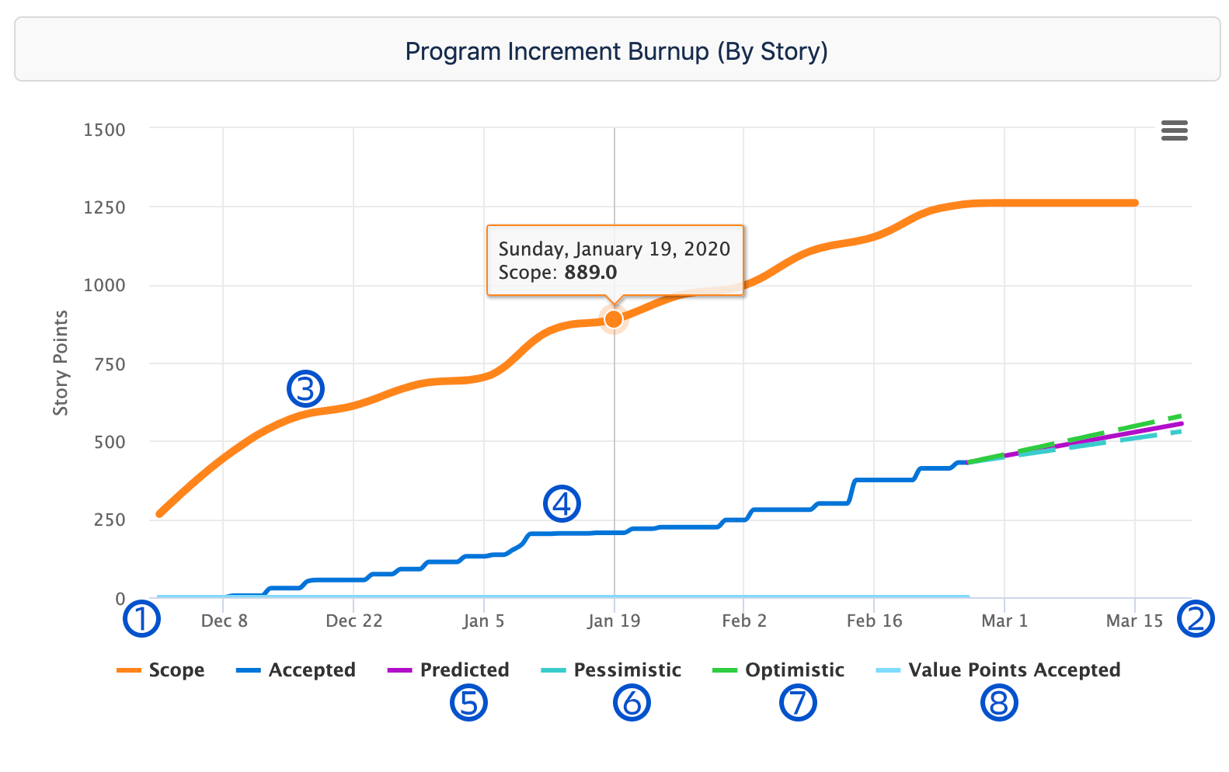Click the Jan 19 x-axis label
The width and height of the screenshot is (1229, 772).
614,621
